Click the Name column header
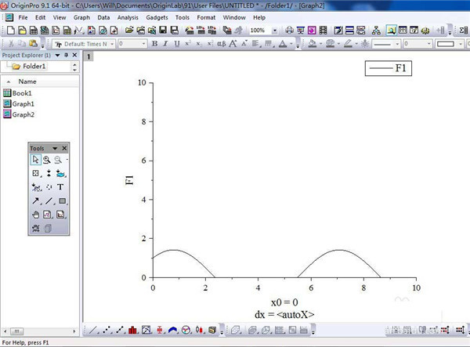This screenshot has height=347, width=470. point(27,81)
